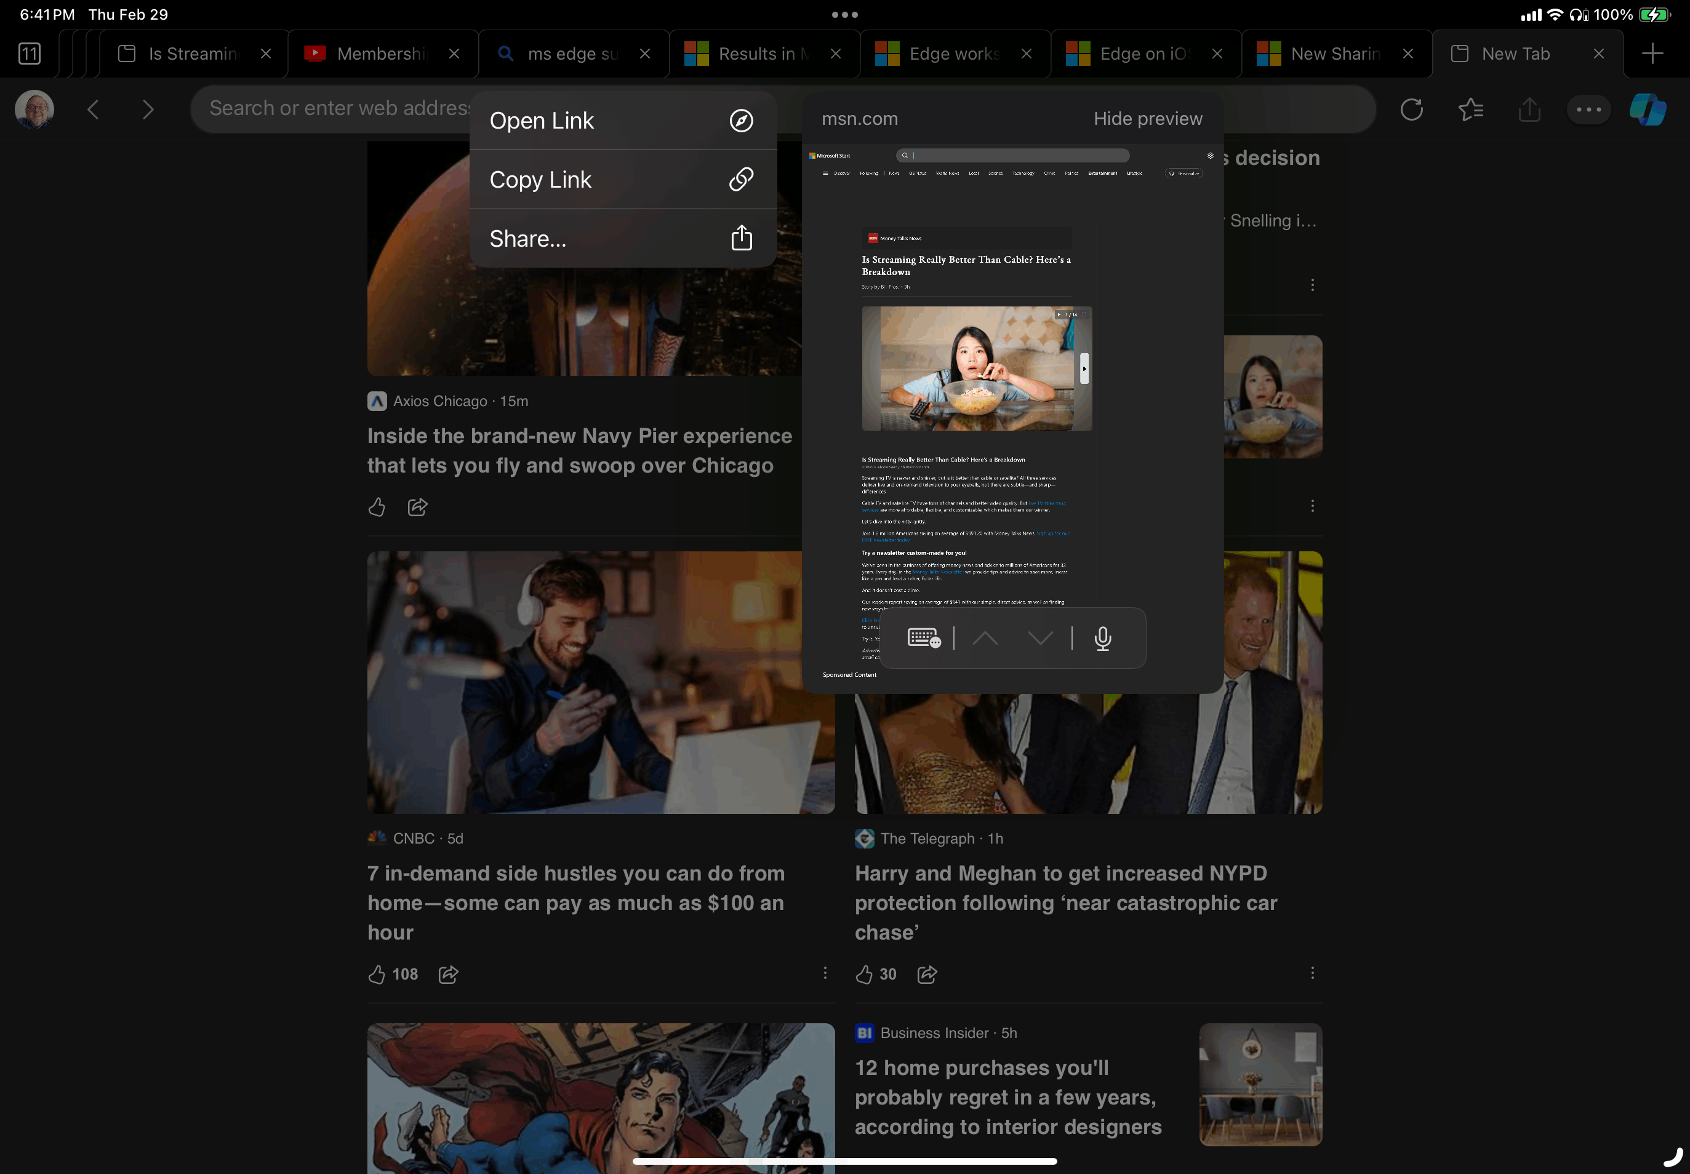
Task: Open a new tab with plus button
Action: (1652, 54)
